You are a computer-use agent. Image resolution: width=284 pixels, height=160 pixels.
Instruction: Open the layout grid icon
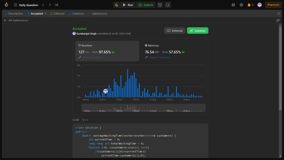click(233, 5)
